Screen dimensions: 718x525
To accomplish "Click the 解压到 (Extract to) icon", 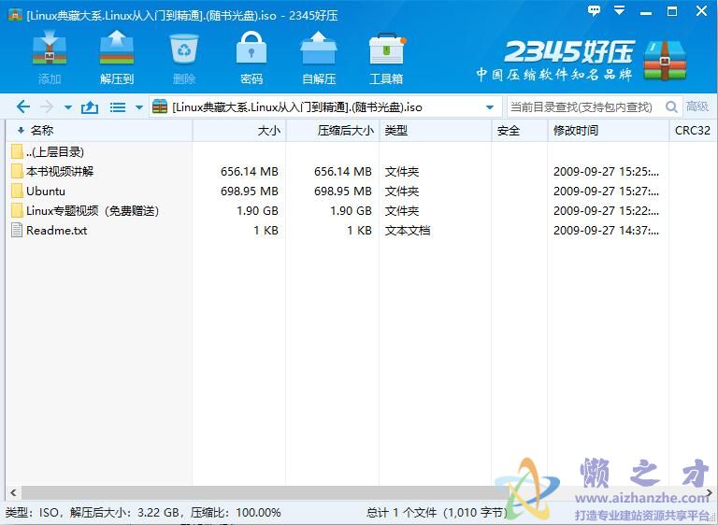I will pyautogui.click(x=117, y=48).
